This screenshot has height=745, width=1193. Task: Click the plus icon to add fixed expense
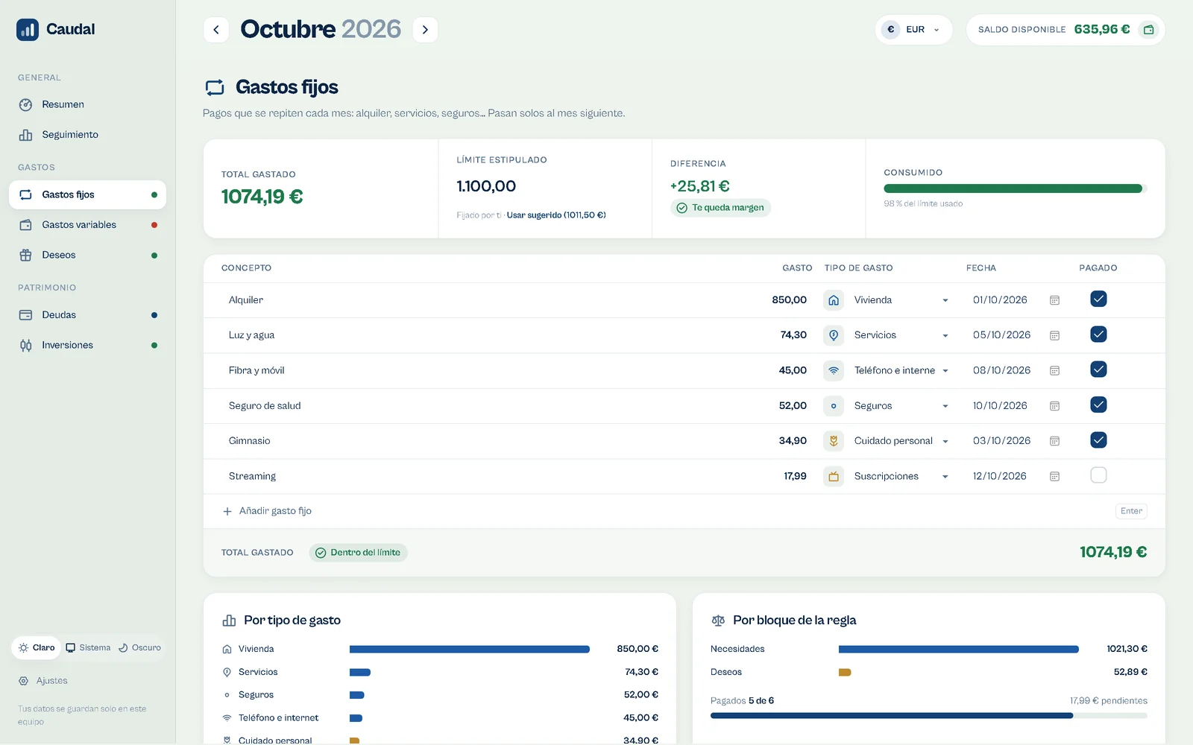tap(227, 511)
